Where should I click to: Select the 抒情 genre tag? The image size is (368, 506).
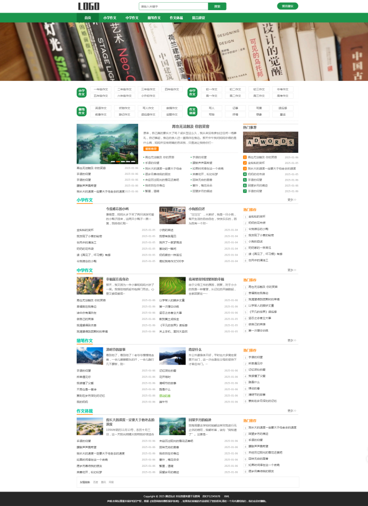click(x=236, y=115)
